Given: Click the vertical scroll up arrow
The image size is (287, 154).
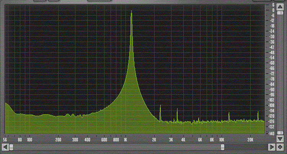Looking at the screenshot, I should [280, 7].
